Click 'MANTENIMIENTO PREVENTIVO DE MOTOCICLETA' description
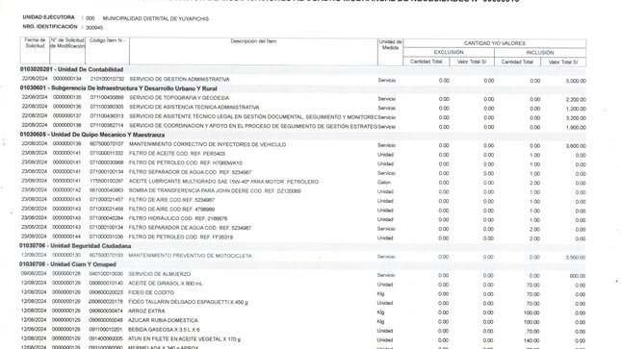 tap(190, 256)
